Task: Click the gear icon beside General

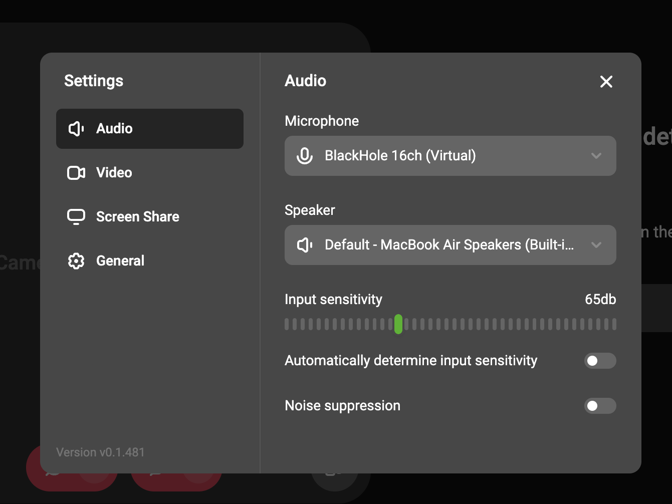Action: pos(76,261)
